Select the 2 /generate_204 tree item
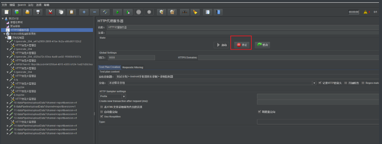Image resolution: width=382 pixels, height=144 pixels. pyautogui.click(x=23, y=49)
